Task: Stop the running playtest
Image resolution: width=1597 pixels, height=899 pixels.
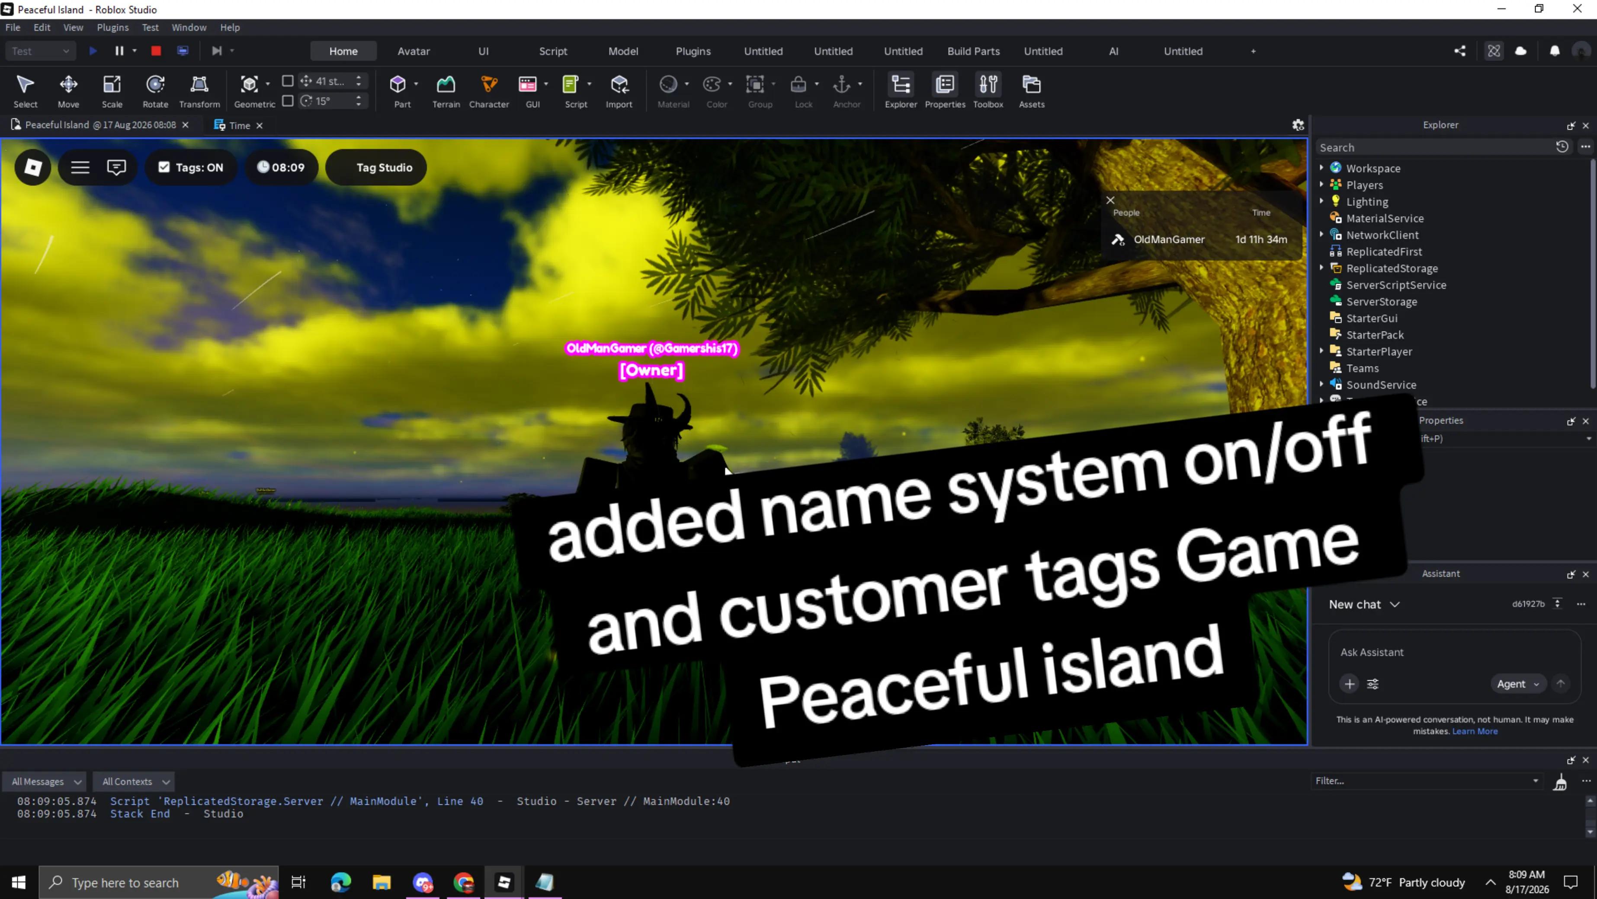Action: (x=156, y=51)
